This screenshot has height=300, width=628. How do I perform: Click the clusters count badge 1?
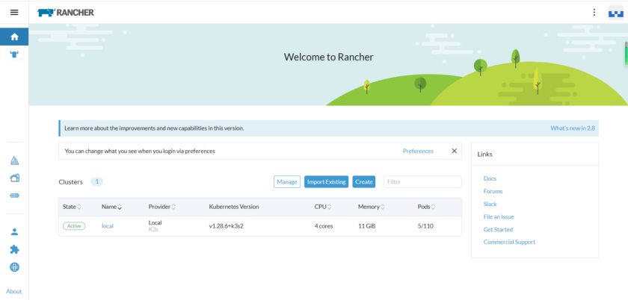click(x=97, y=181)
